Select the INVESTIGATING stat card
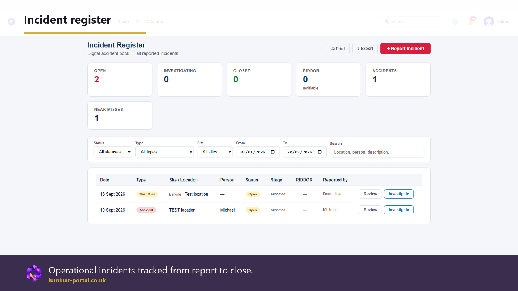The image size is (518, 291). point(189,79)
